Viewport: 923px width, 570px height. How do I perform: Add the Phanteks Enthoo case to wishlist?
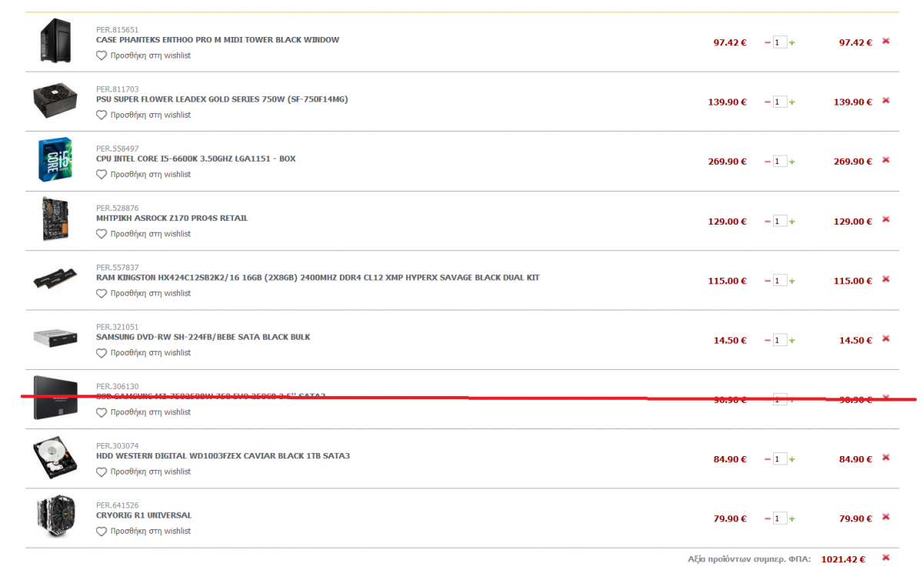coord(144,55)
